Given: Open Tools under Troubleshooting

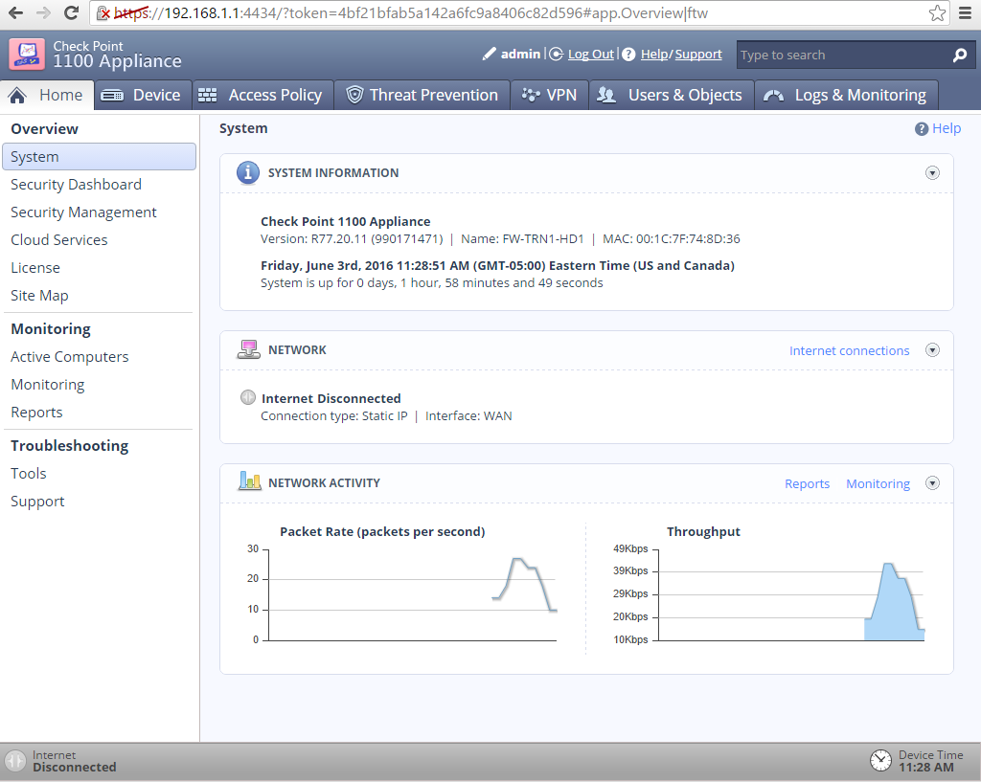Looking at the screenshot, I should tap(28, 473).
